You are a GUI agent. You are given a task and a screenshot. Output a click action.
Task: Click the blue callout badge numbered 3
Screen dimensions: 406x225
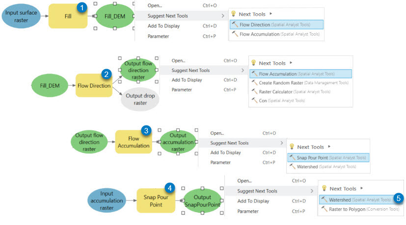[x=145, y=130]
